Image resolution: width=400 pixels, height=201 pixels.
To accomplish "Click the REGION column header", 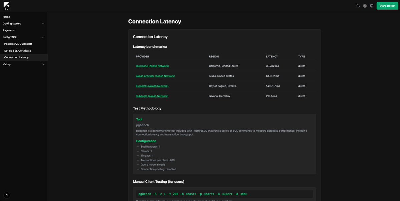I will 214,57.
